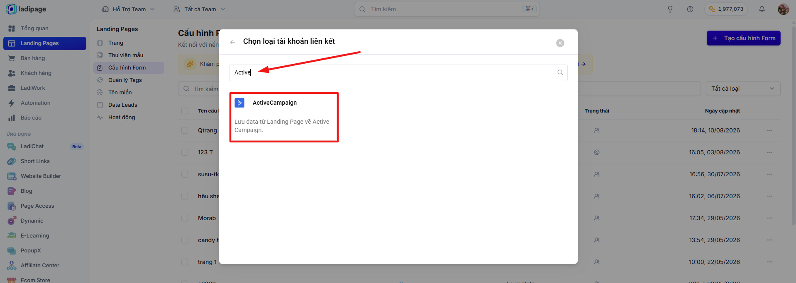Click the arrow link on the banner
This screenshot has width=796, height=283.
[x=584, y=64]
